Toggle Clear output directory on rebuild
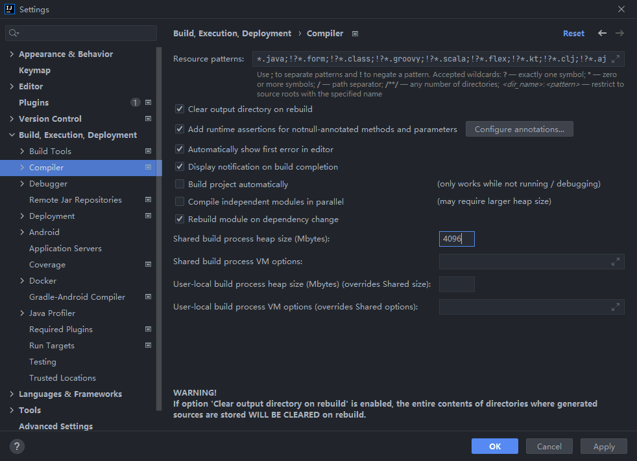Screen dimensions: 637x461 (x=180, y=109)
